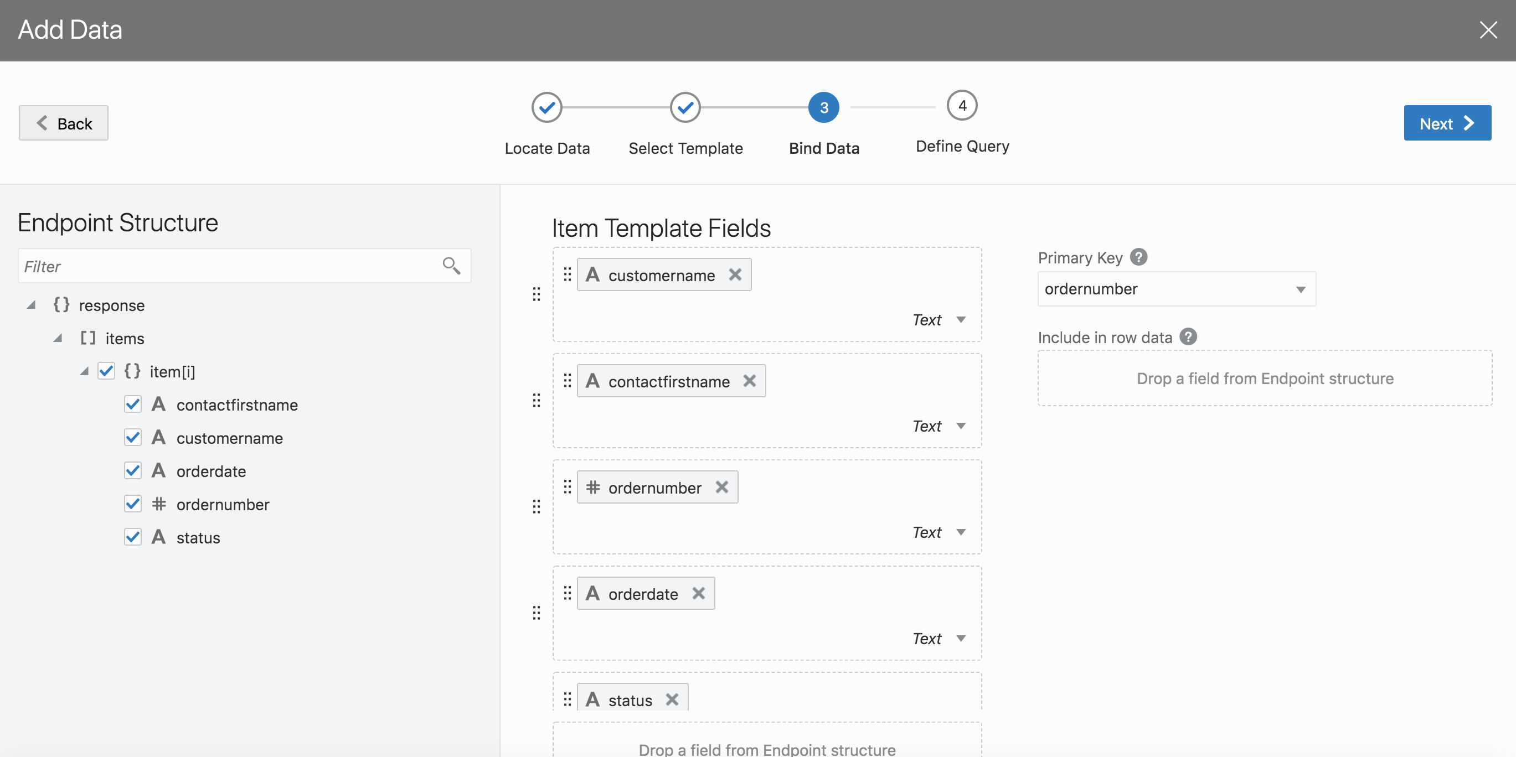Grab inner drag handle of status chip

pyautogui.click(x=568, y=699)
